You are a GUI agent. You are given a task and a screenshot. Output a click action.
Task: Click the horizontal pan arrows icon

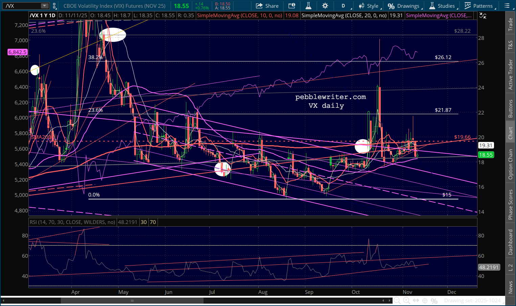click(x=416, y=301)
